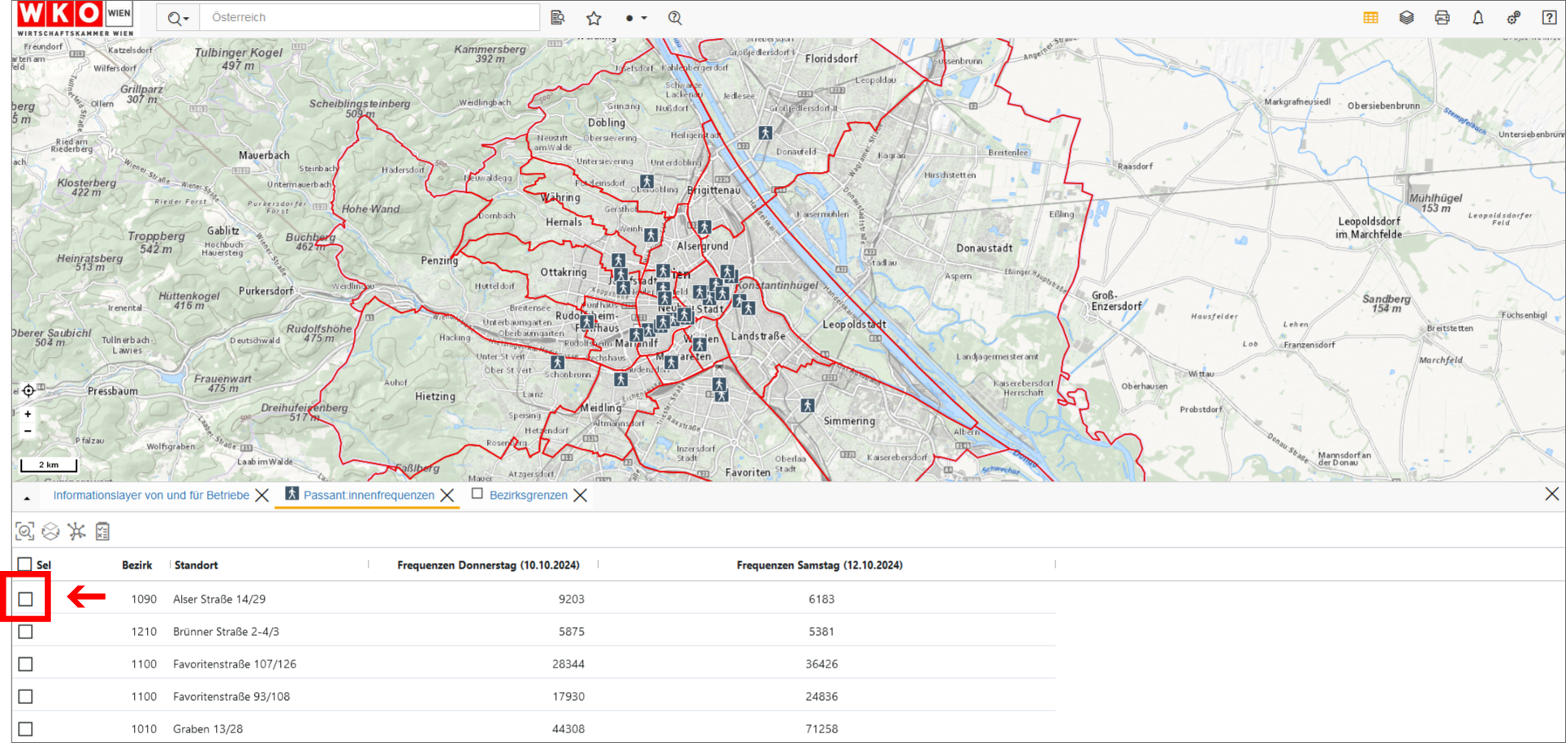1566x743 pixels.
Task: Collapse the table panel with the triangle
Action: pyautogui.click(x=27, y=497)
